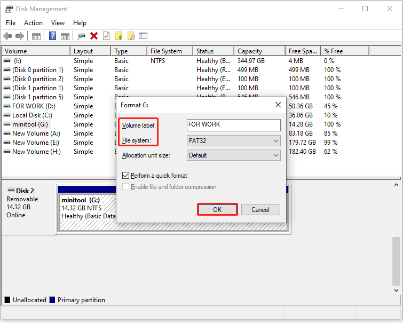Open the Help toolbar icon

[x=52, y=36]
